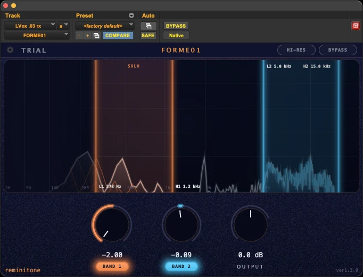This screenshot has height=277, width=363.
Task: Toggle the BAND 1 button
Action: click(x=112, y=266)
